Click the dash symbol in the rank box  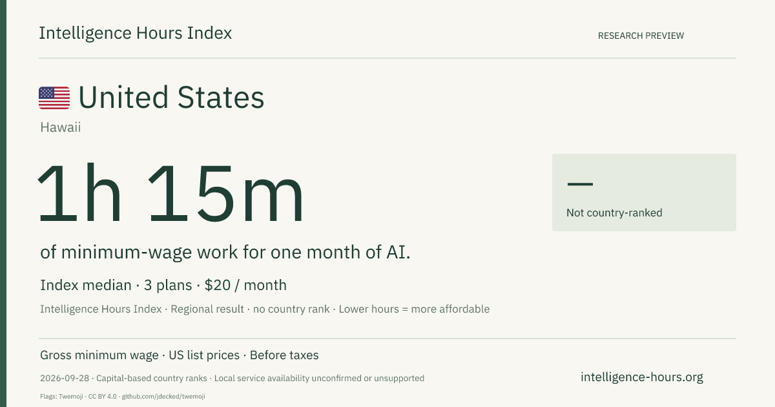coord(579,184)
